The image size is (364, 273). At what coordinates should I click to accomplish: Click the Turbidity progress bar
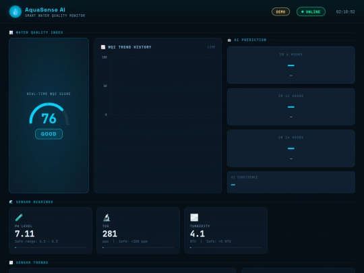[x=226, y=247]
